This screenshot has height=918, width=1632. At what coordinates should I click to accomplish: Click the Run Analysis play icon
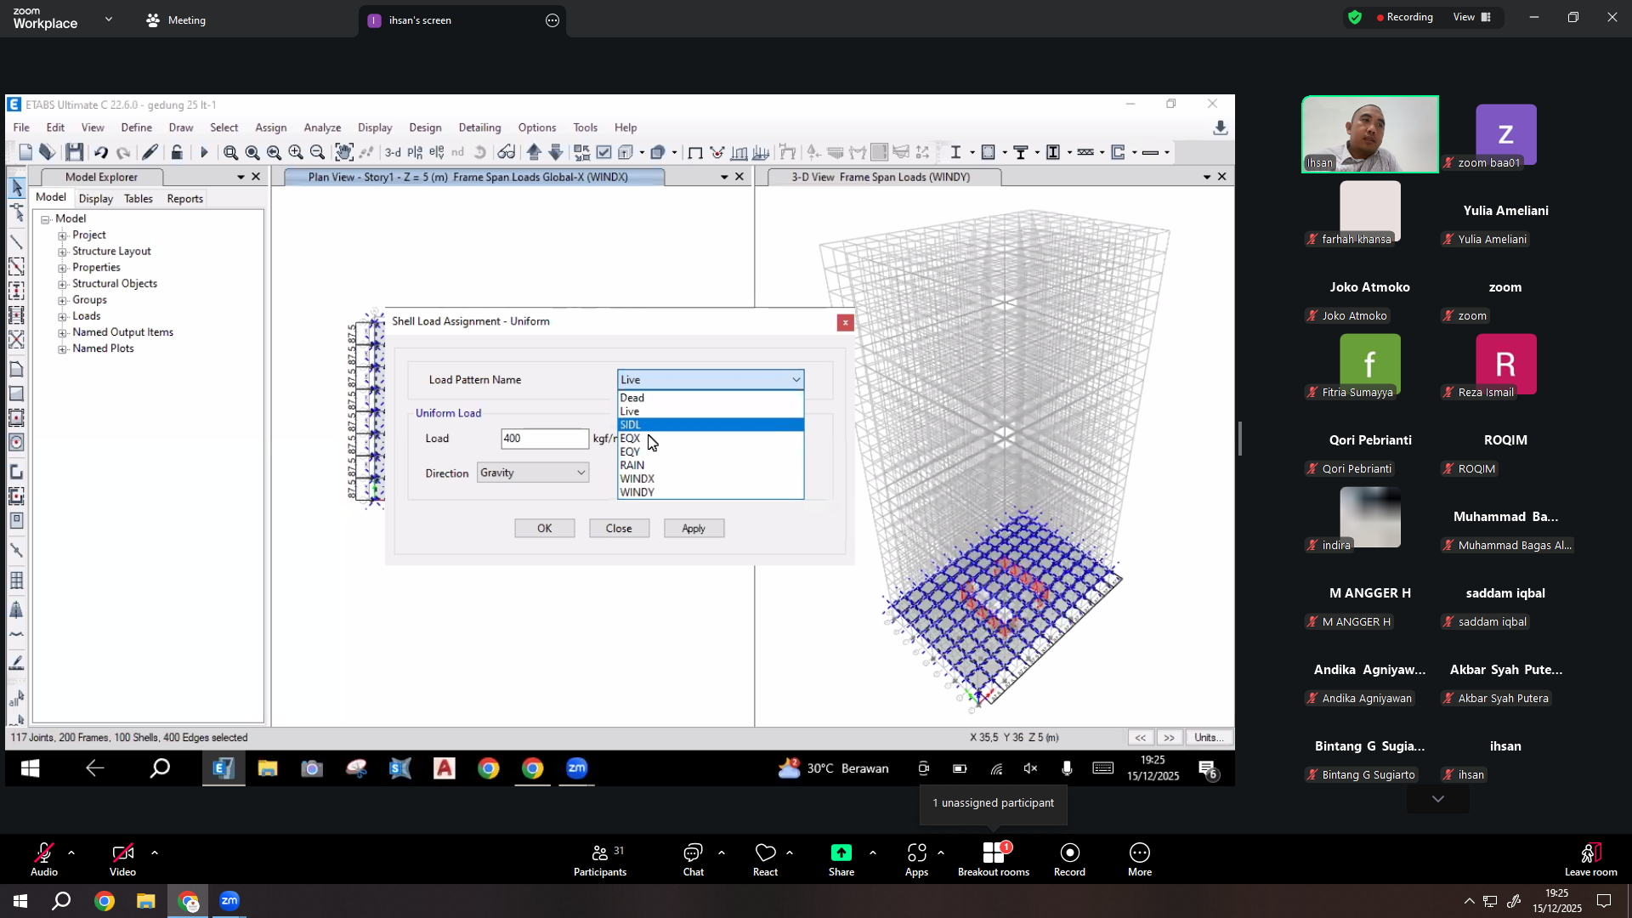(x=204, y=152)
